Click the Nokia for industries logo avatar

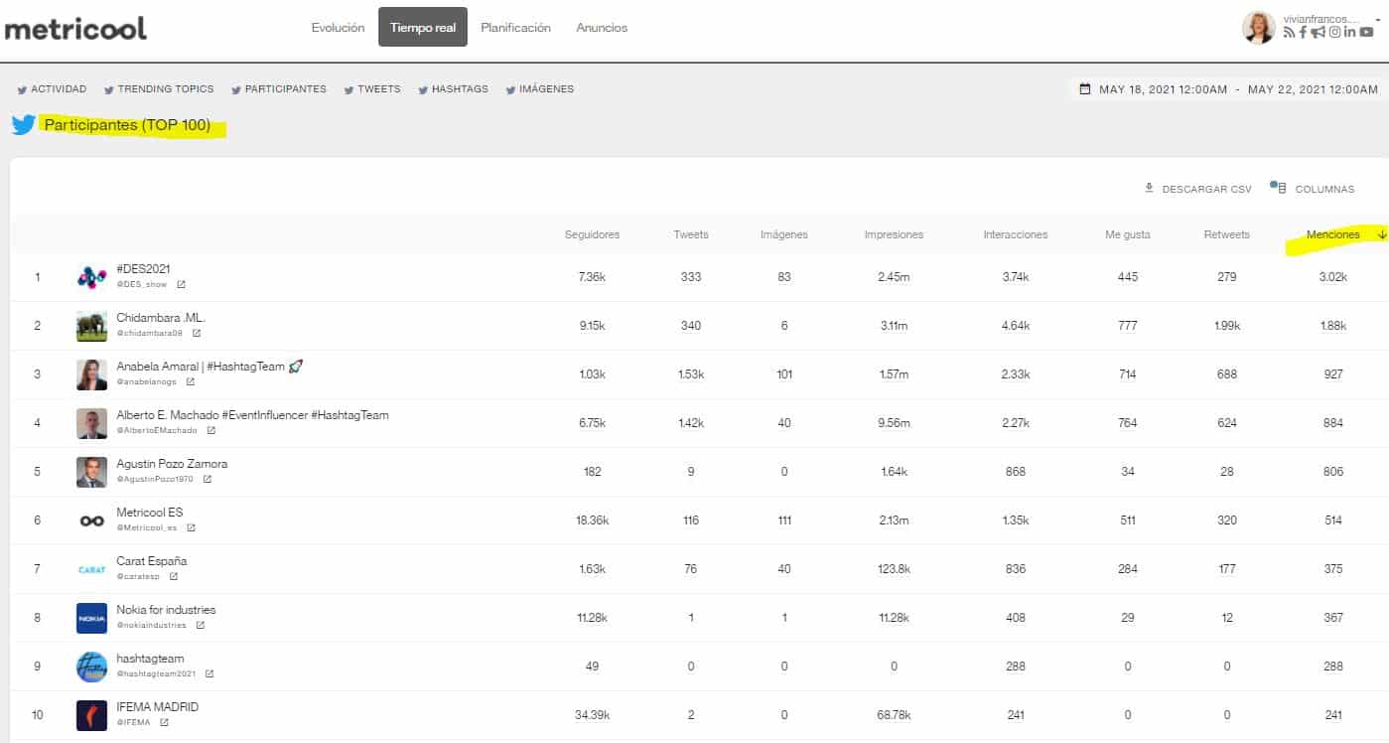pos(91,618)
